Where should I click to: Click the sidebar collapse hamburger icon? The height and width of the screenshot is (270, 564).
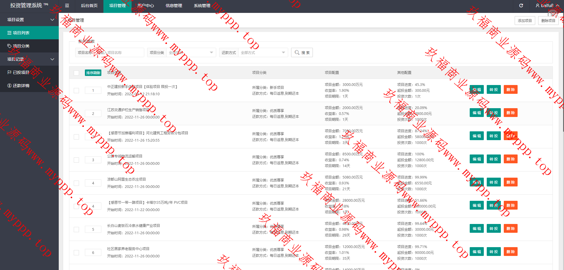pyautogui.click(x=67, y=6)
